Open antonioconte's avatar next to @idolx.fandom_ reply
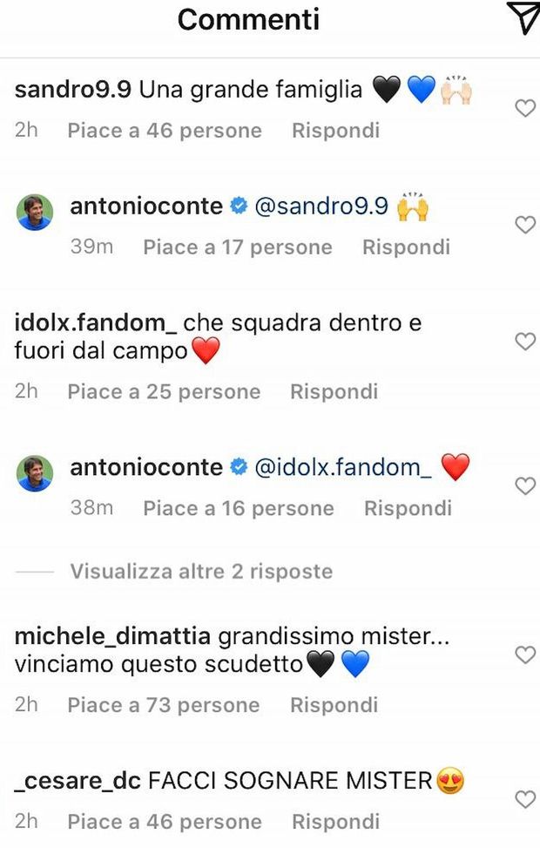This screenshot has width=540, height=848. coord(35,471)
